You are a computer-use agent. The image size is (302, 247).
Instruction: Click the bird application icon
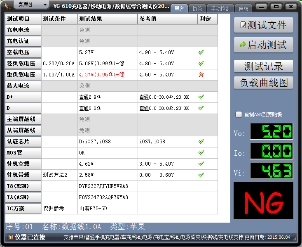pos(7,6)
